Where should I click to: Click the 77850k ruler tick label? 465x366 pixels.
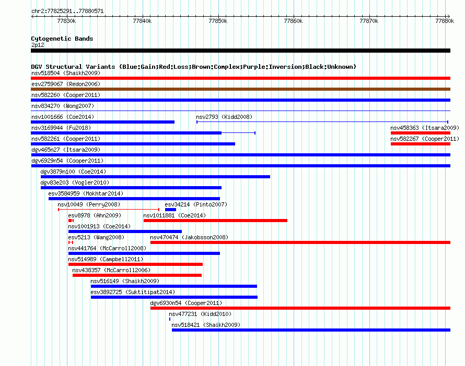tap(218, 21)
